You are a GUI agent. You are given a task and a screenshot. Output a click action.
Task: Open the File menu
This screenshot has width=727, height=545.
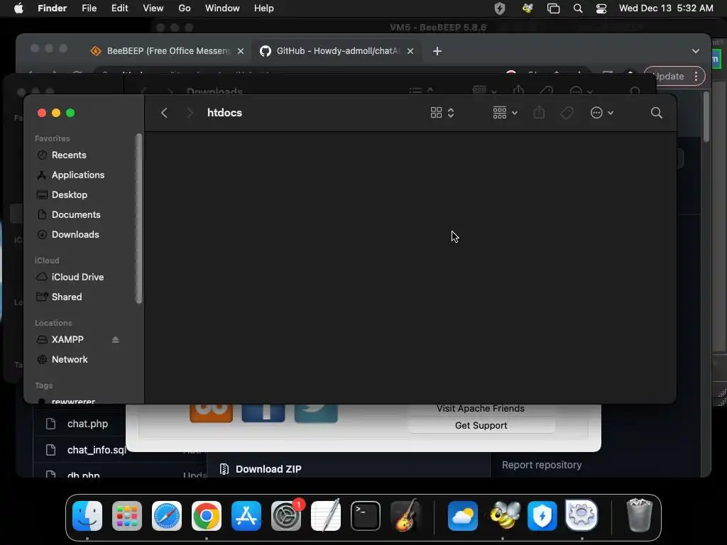pyautogui.click(x=89, y=9)
